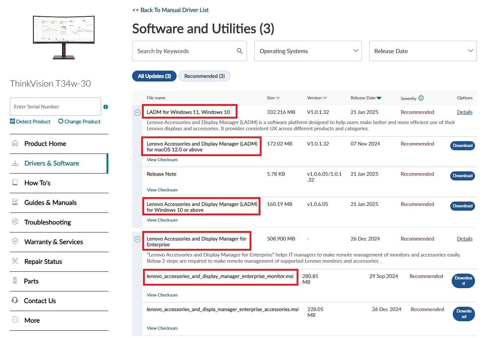Image resolution: width=494 pixels, height=338 pixels.
Task: Click the Troubleshooting icon
Action: (15, 222)
